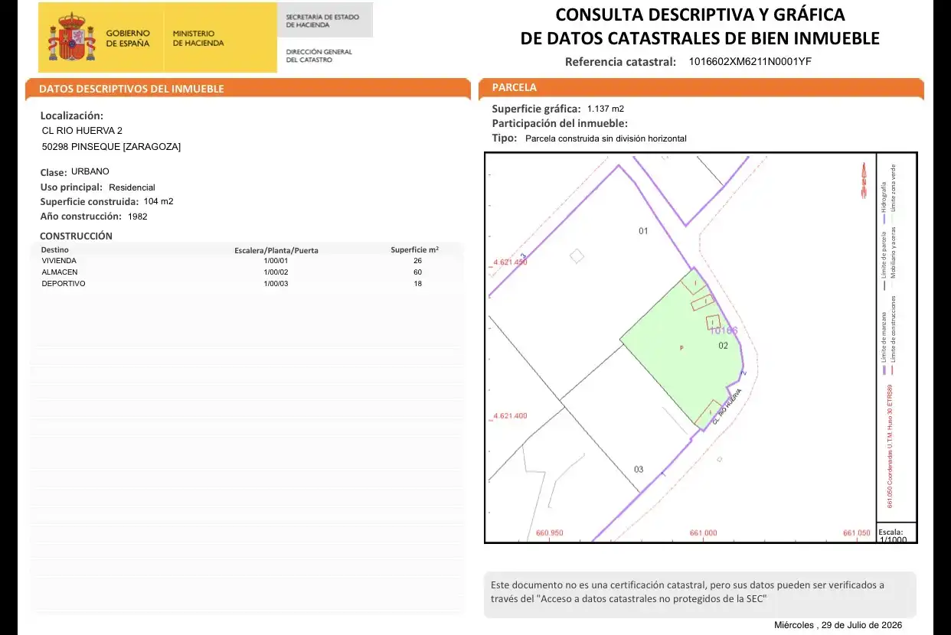Click surface value '26' in VIVIENDA row
The image size is (951, 635).
click(x=417, y=260)
